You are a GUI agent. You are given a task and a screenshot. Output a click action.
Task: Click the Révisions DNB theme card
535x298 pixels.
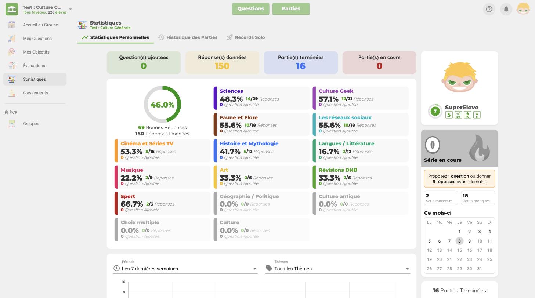(x=361, y=177)
